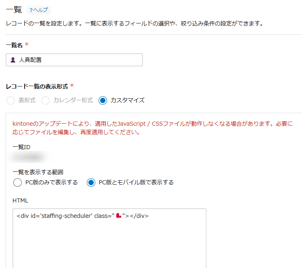Choose PC版のみで表示する option

pyautogui.click(x=17, y=182)
